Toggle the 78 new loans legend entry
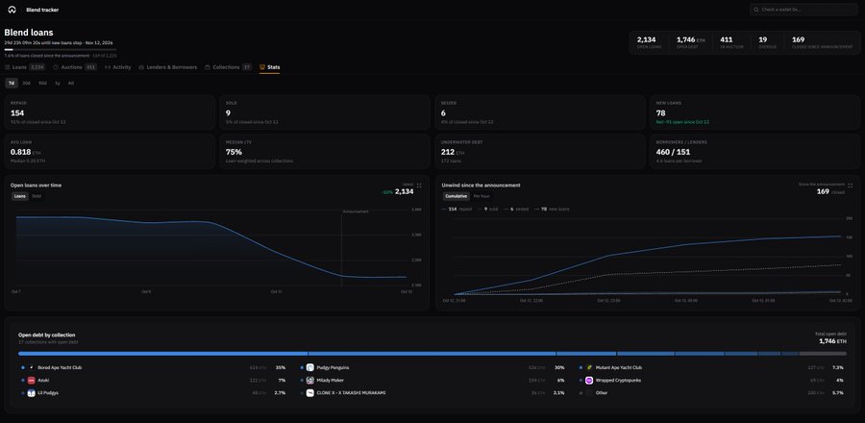The image size is (865, 423). [553, 209]
